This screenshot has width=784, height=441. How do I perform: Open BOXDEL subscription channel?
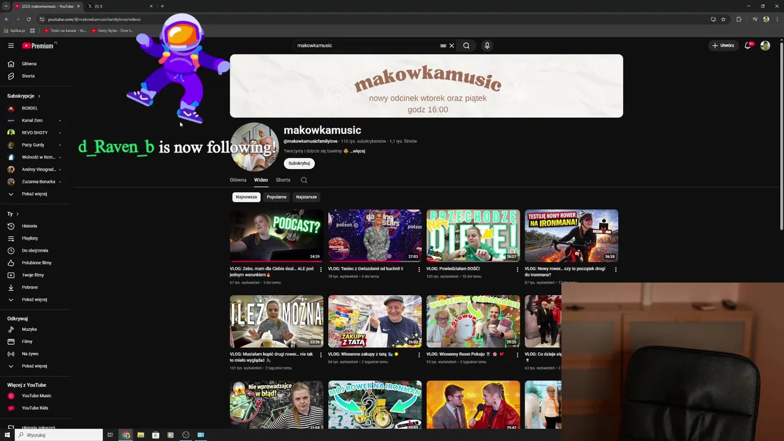[29, 108]
